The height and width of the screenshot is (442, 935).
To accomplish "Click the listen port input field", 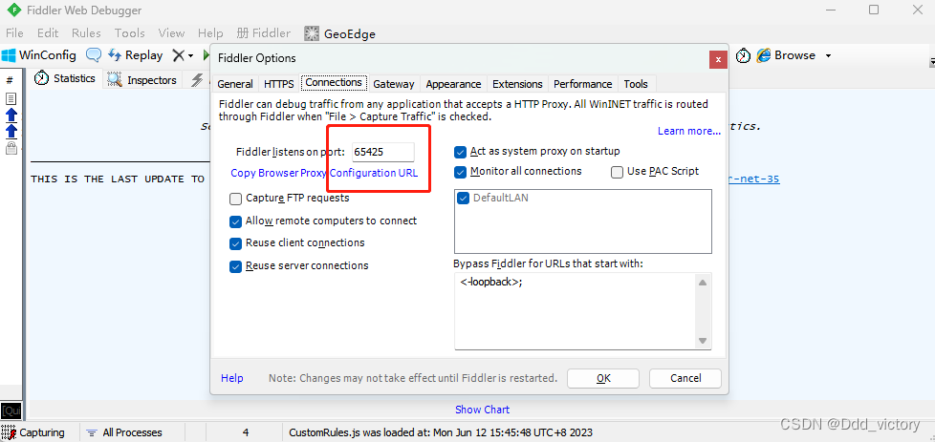I will coord(382,152).
